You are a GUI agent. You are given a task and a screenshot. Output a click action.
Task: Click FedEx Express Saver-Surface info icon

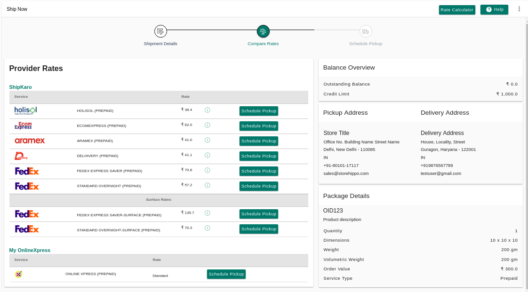[x=208, y=213]
